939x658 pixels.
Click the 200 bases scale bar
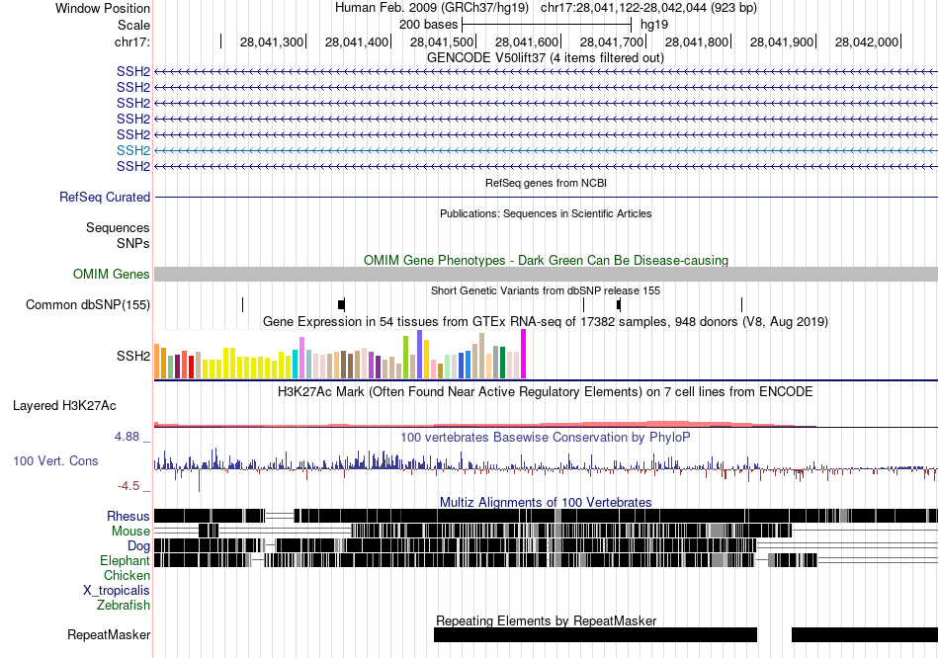547,25
